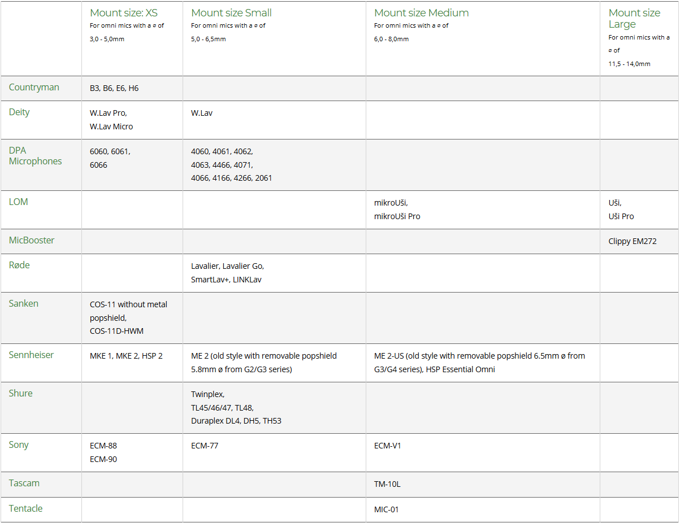Select the Mount size Large column heading

(x=634, y=18)
